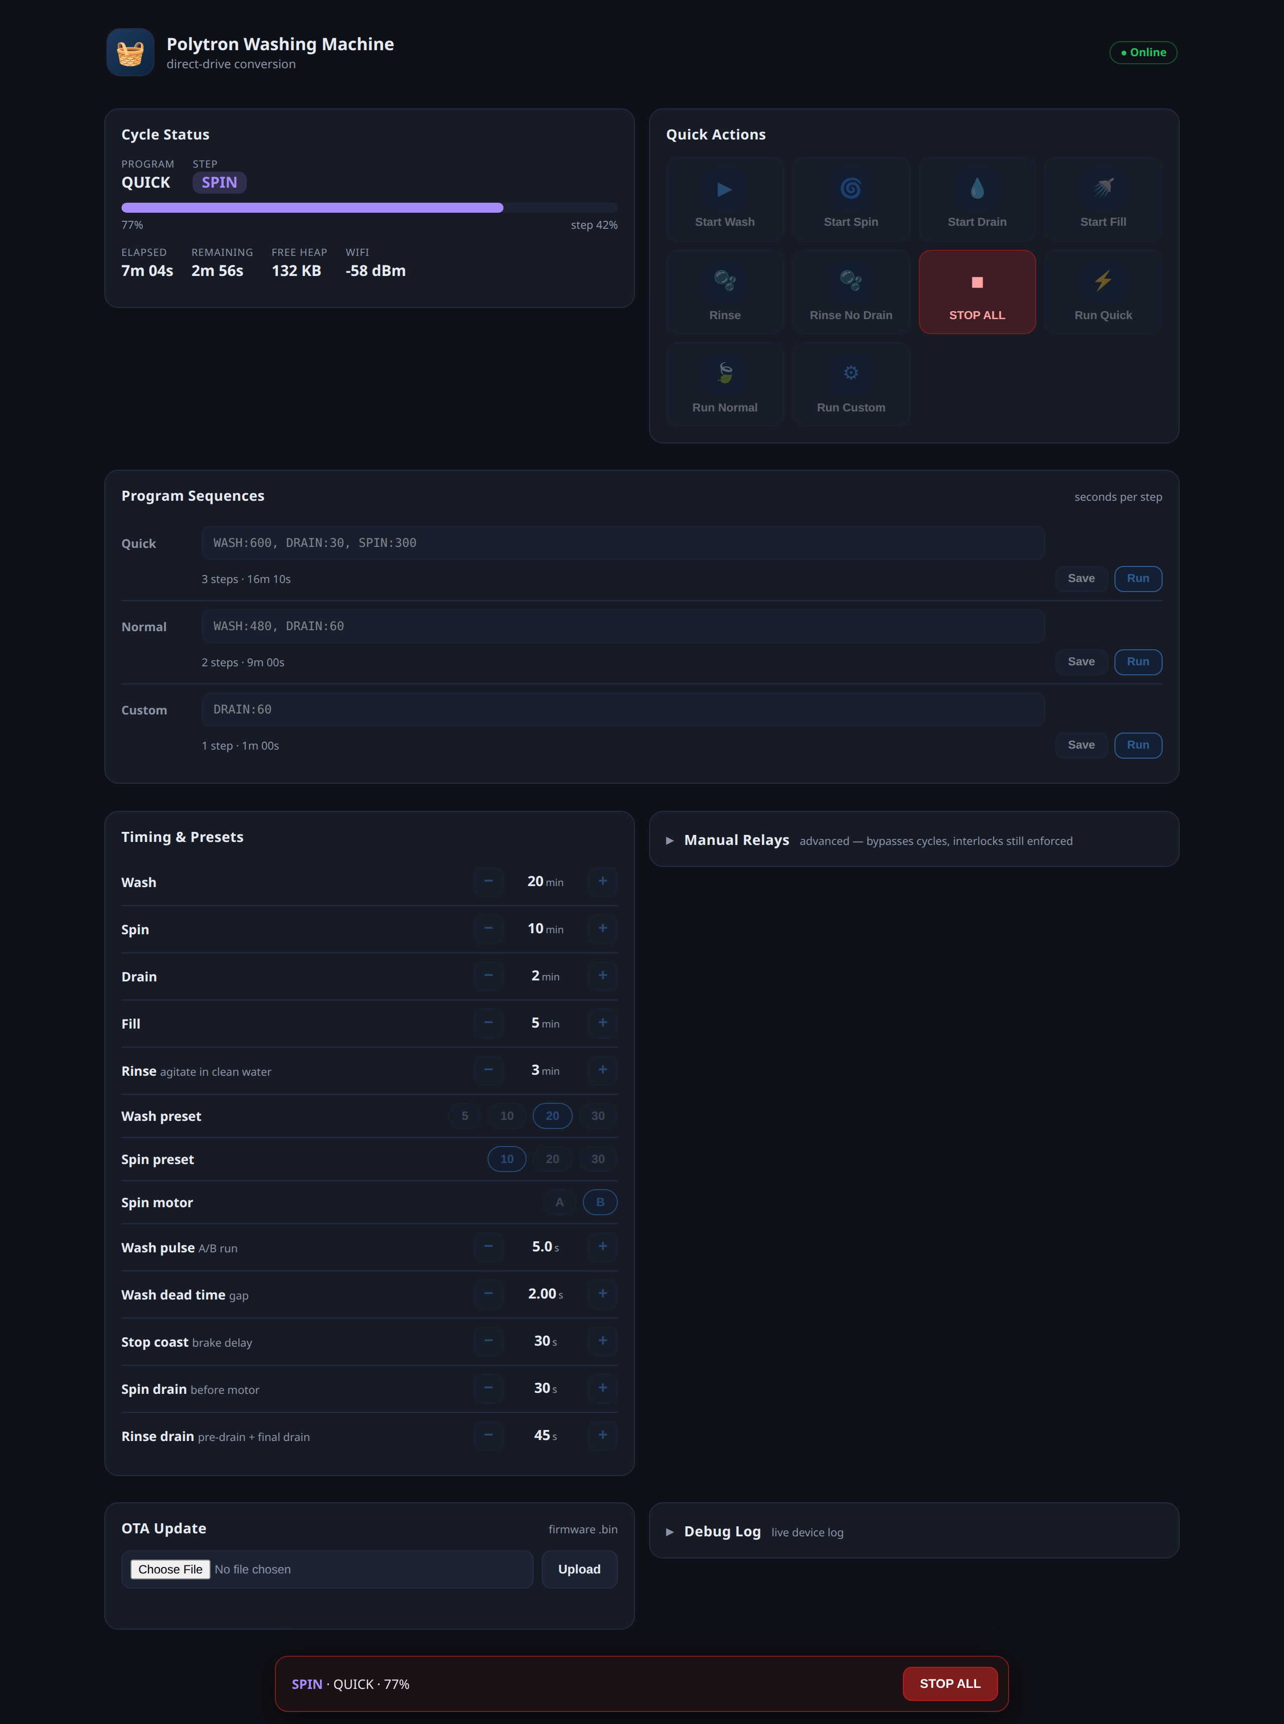Click the Start Spin spiral icon

[x=851, y=189]
